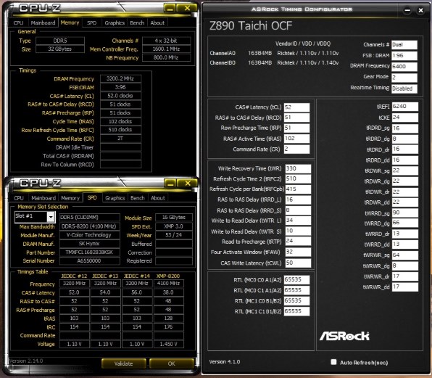The height and width of the screenshot is (378, 432).
Task: Click the Mem Controller Freq. value 1600.1 MHz
Action: [166, 49]
